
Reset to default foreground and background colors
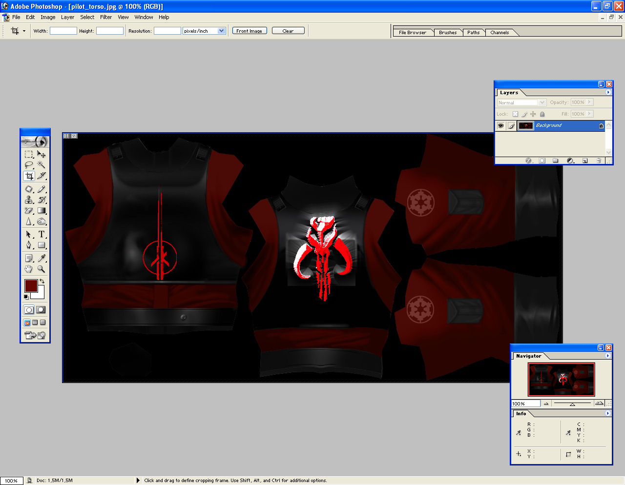pyautogui.click(x=26, y=297)
